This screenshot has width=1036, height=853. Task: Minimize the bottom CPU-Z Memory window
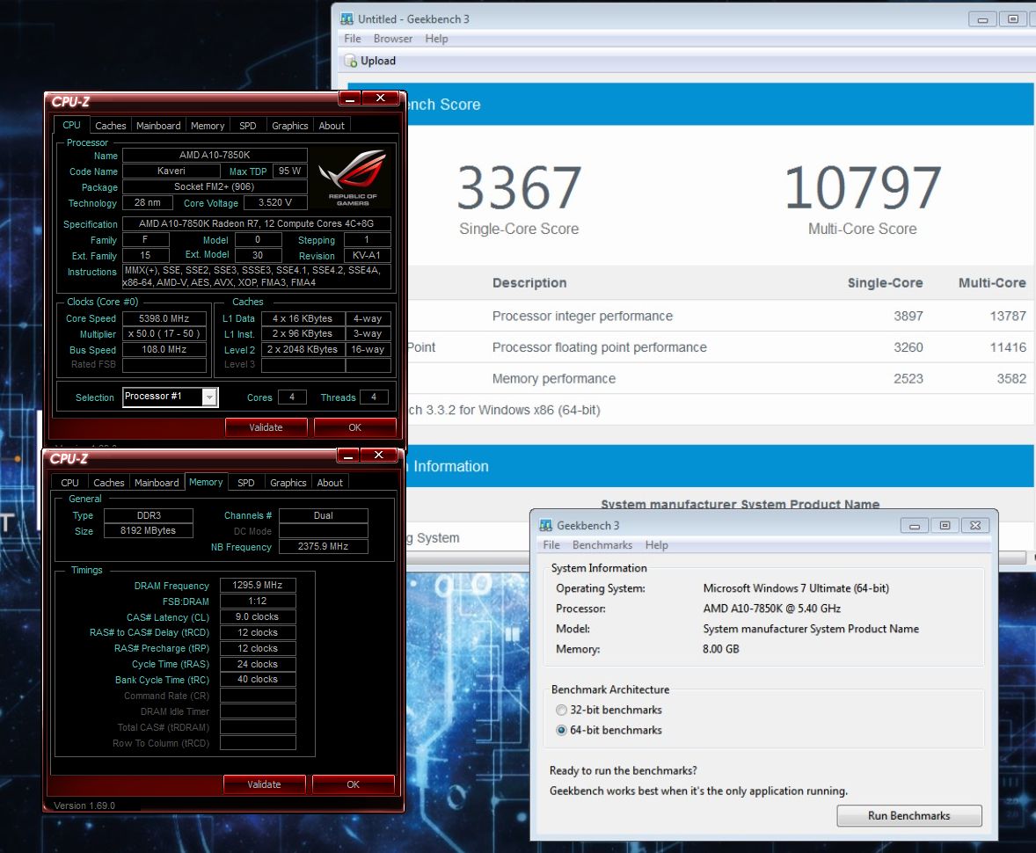point(348,456)
